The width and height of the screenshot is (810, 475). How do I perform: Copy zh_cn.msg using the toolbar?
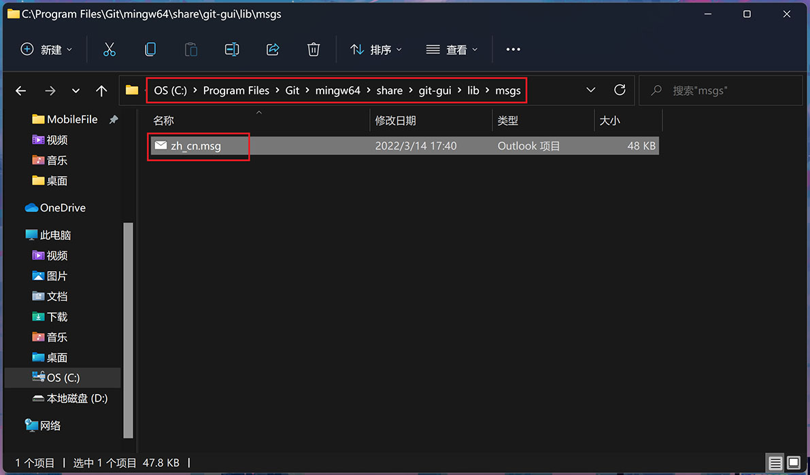tap(150, 49)
